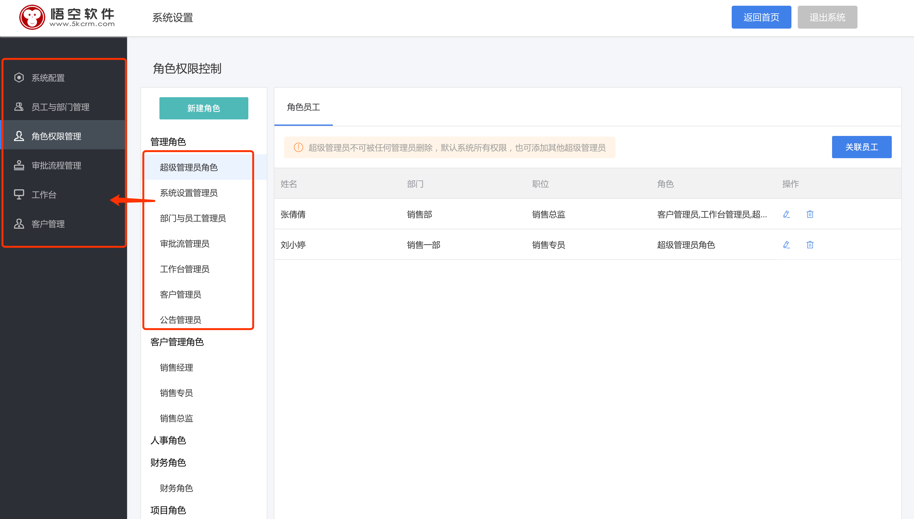914x519 pixels.
Task: Open 系统配置 in the sidebar
Action: click(64, 78)
